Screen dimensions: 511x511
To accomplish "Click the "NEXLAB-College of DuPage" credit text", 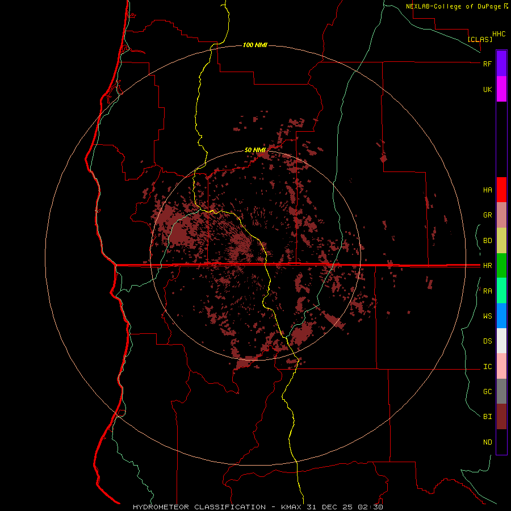I will (454, 6).
